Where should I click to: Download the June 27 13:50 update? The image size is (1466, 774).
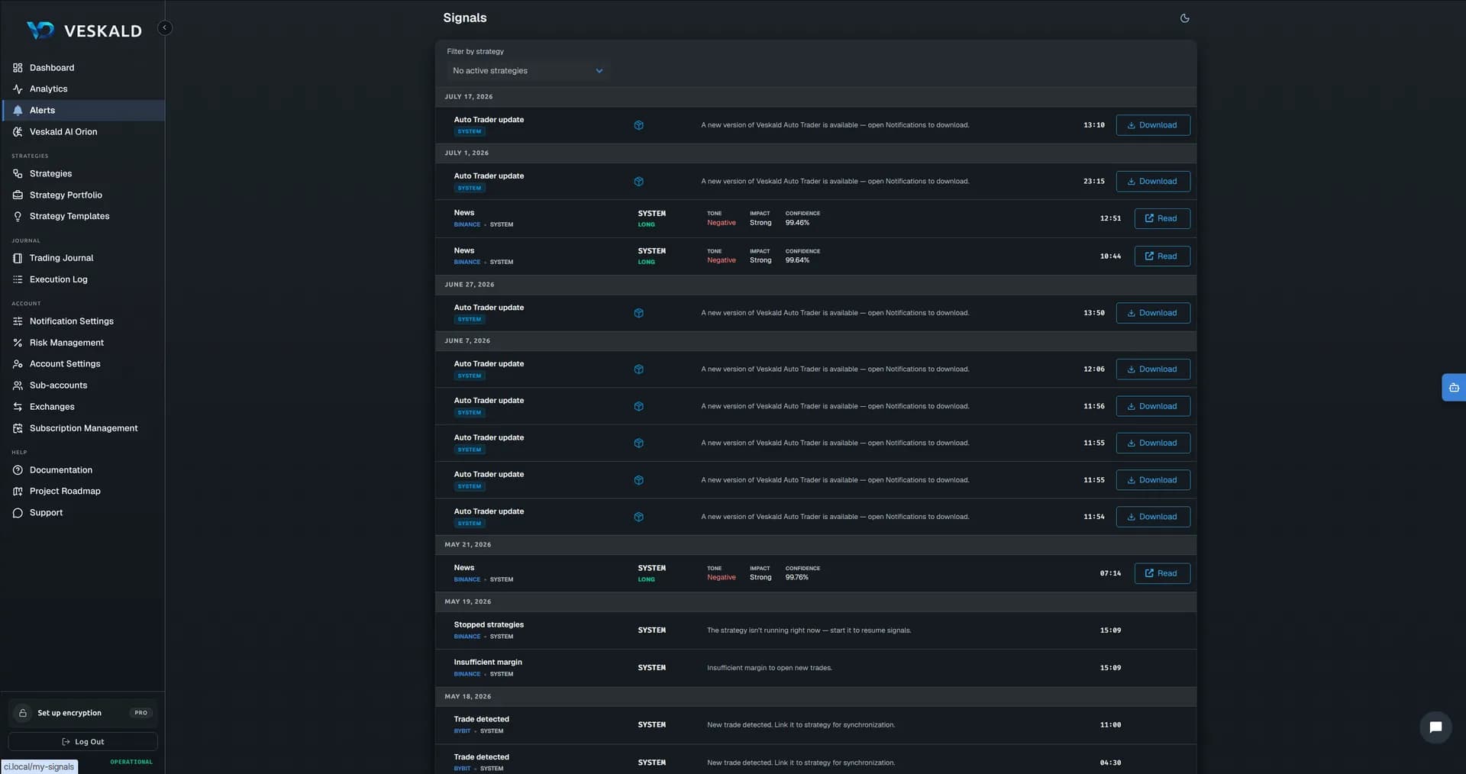pos(1152,313)
